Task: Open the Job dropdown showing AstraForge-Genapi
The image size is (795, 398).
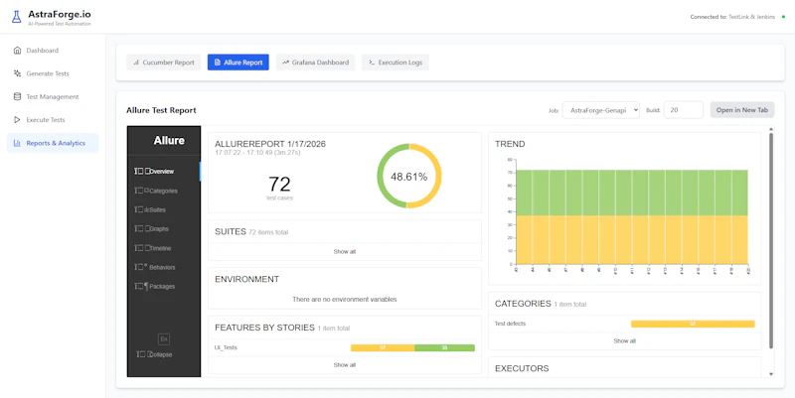Action: (601, 110)
